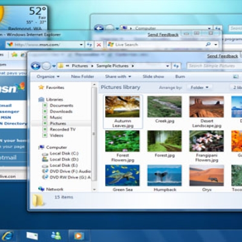Click Live Search magnifier icon
This screenshot has height=242, width=242.
[208, 44]
